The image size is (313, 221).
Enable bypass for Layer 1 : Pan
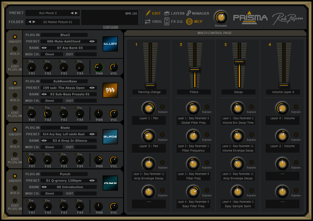click(162, 107)
